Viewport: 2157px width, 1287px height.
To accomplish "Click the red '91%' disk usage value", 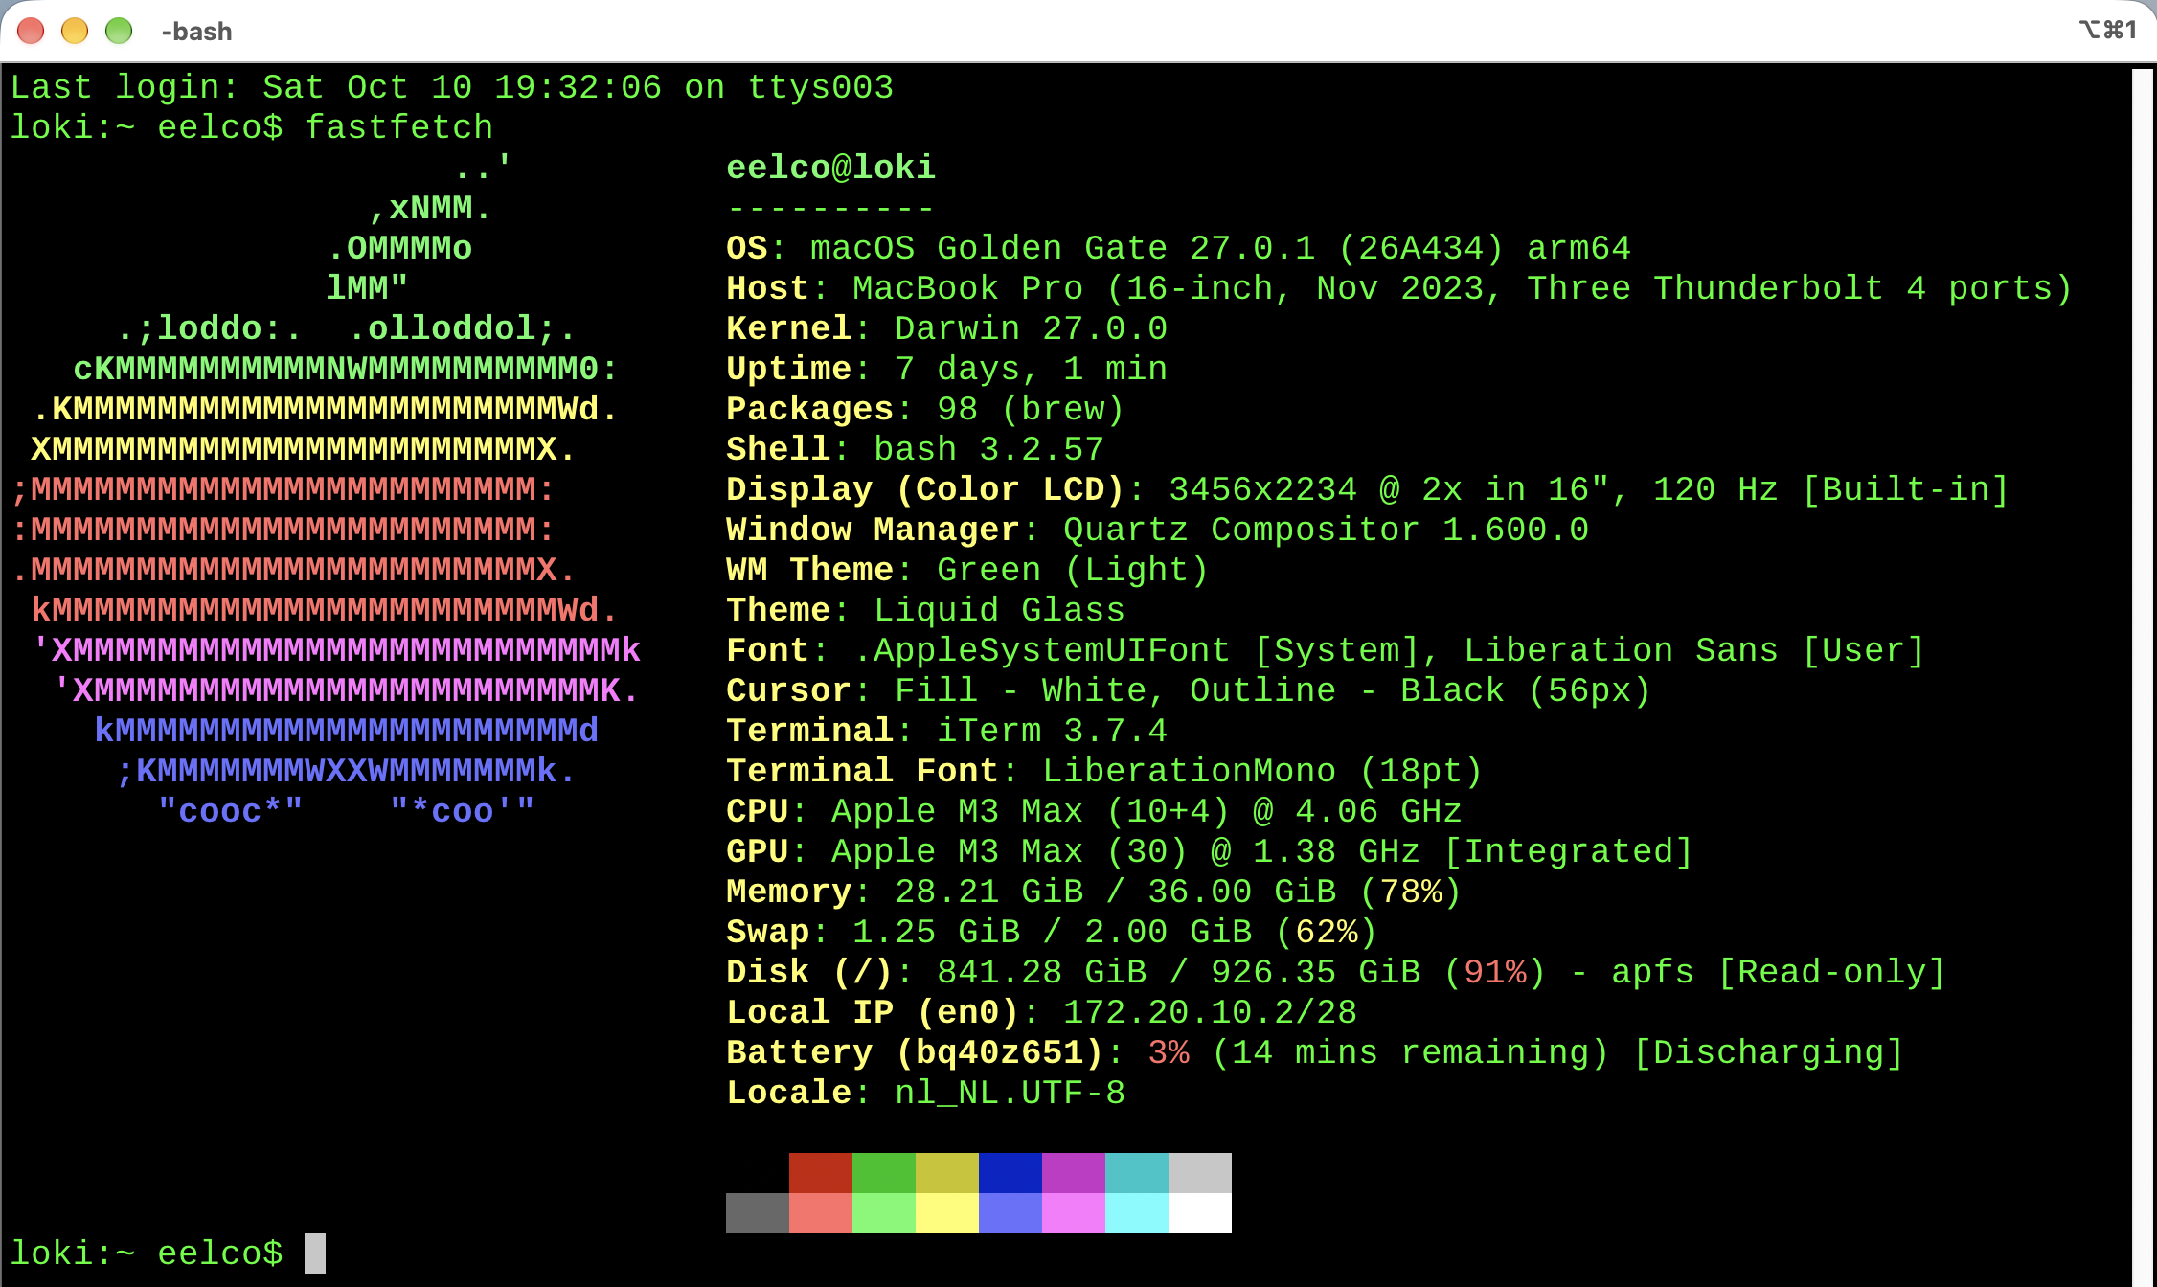I will pos(1495,972).
